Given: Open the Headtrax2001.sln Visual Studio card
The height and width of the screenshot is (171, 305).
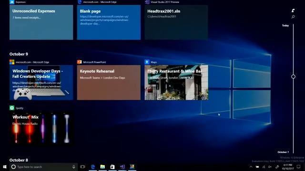Looking at the screenshot, I should point(176,22).
